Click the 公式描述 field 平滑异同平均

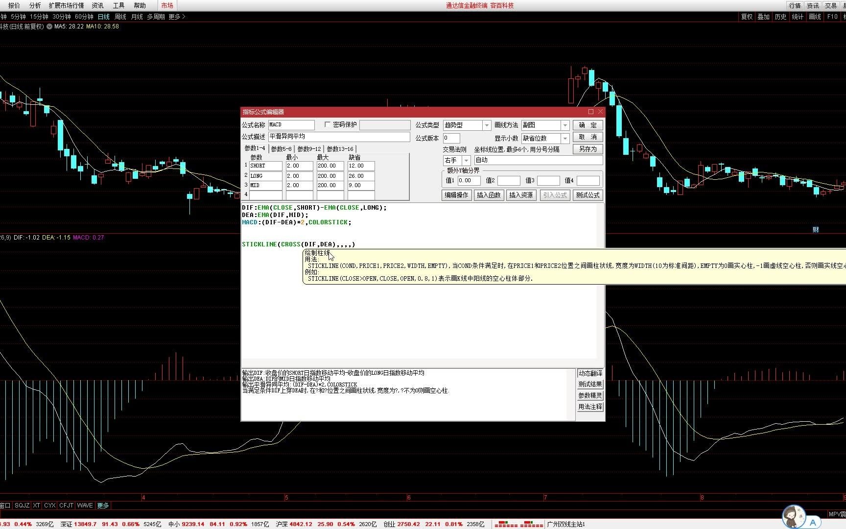[x=339, y=137]
